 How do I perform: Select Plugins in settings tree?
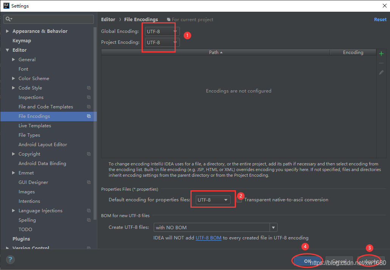click(x=21, y=239)
